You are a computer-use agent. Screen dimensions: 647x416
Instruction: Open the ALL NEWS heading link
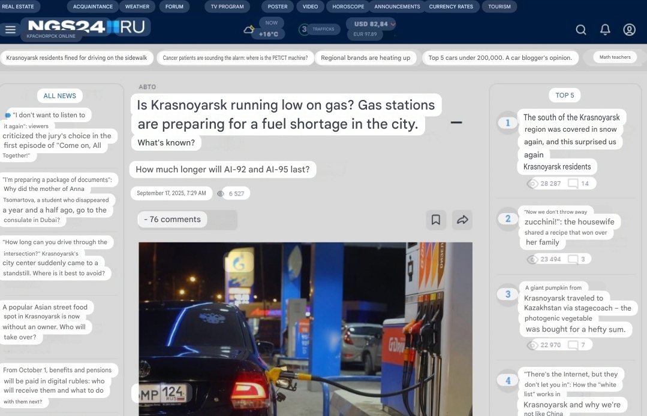pyautogui.click(x=60, y=96)
